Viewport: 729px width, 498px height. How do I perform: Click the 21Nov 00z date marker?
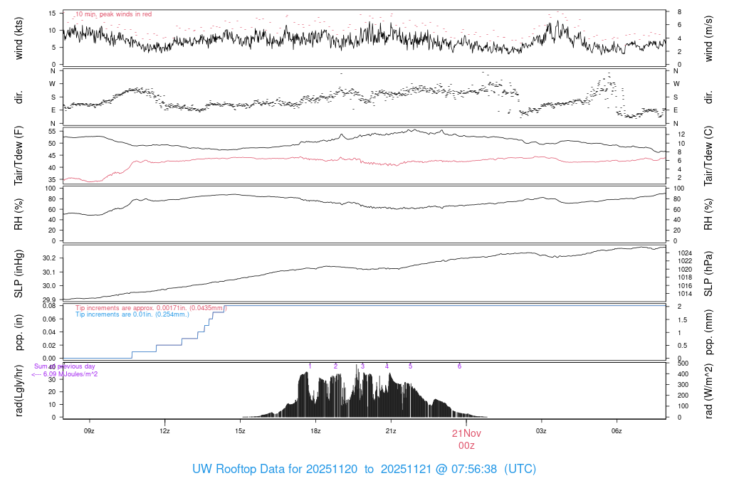click(466, 439)
